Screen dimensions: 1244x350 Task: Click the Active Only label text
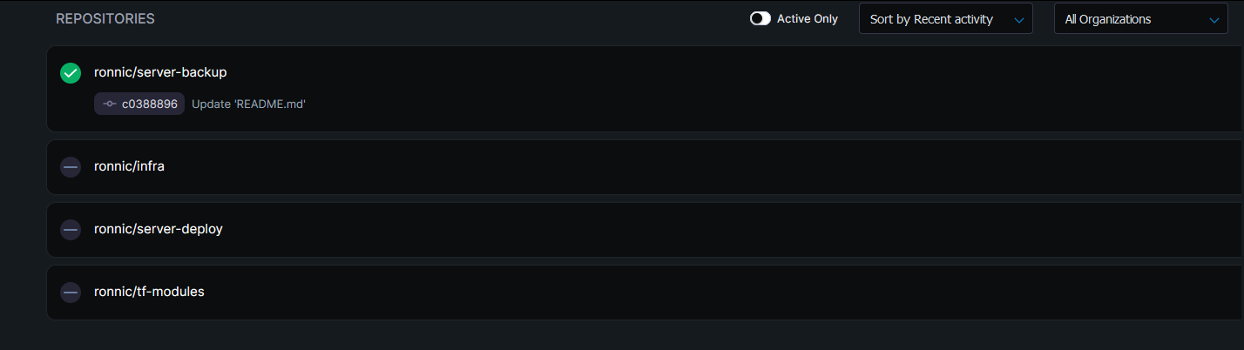click(807, 18)
